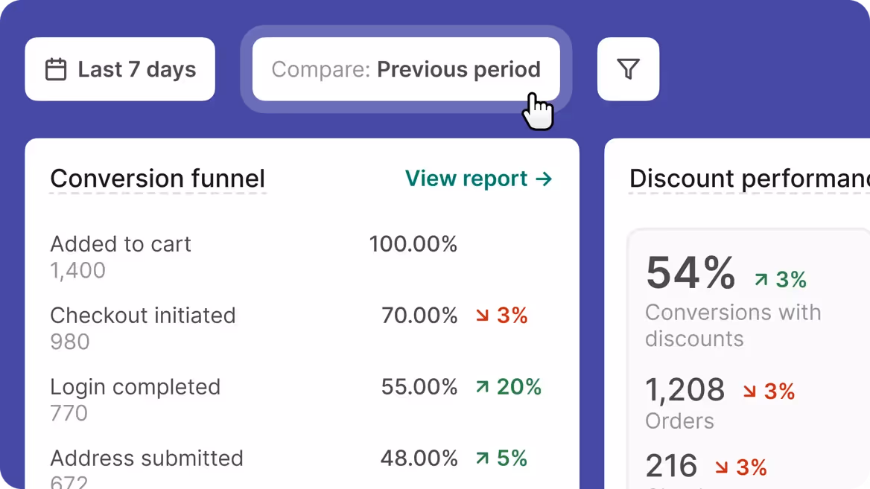Click the green 20% change indicator
Viewport: 870px width, 489px height.
pos(508,387)
